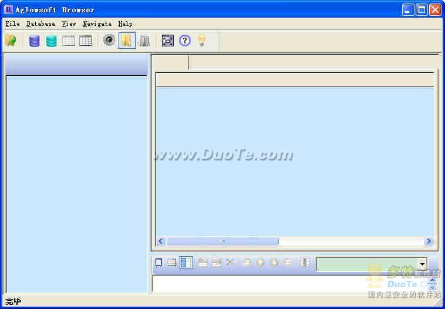This screenshot has width=445, height=309.
Task: Maximize the Aglowsoft Browser window
Action: pos(422,10)
